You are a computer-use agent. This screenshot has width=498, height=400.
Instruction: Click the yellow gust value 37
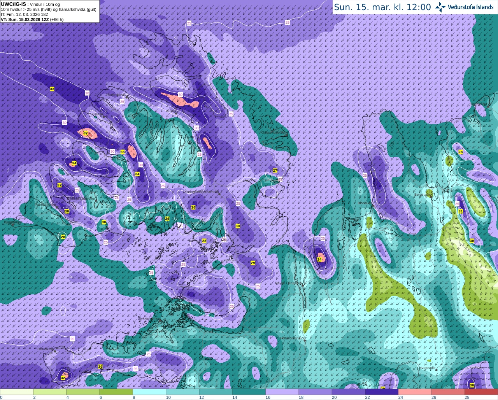pos(86,133)
